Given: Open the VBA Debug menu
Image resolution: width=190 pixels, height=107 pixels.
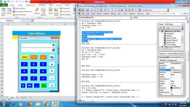Looking at the screenshot, I should [113, 14].
